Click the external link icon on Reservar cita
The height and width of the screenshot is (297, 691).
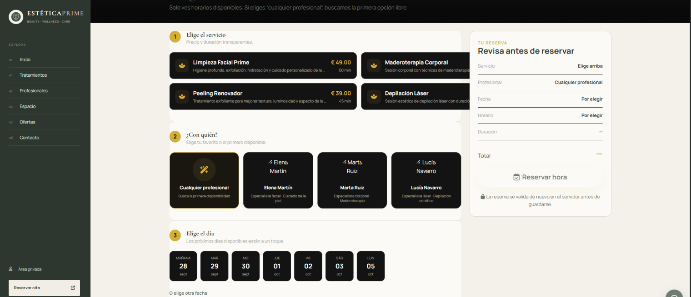coord(73,287)
